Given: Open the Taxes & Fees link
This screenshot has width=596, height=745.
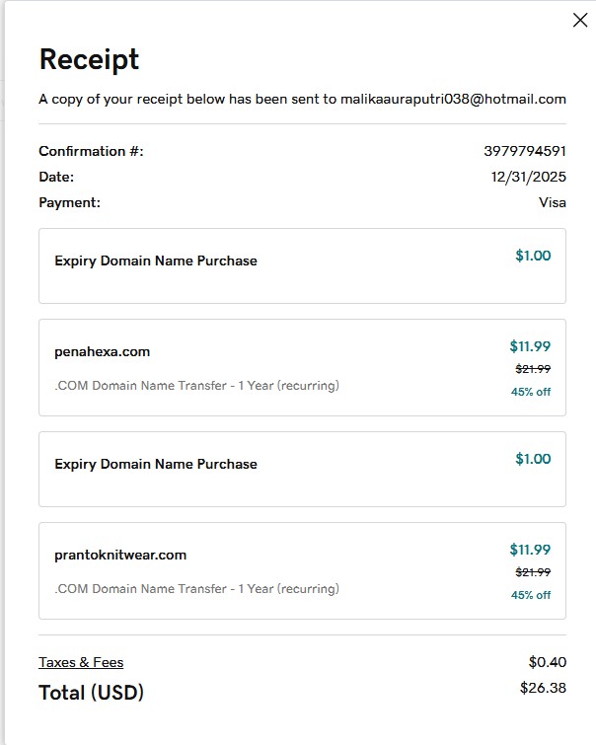Looking at the screenshot, I should click(81, 662).
